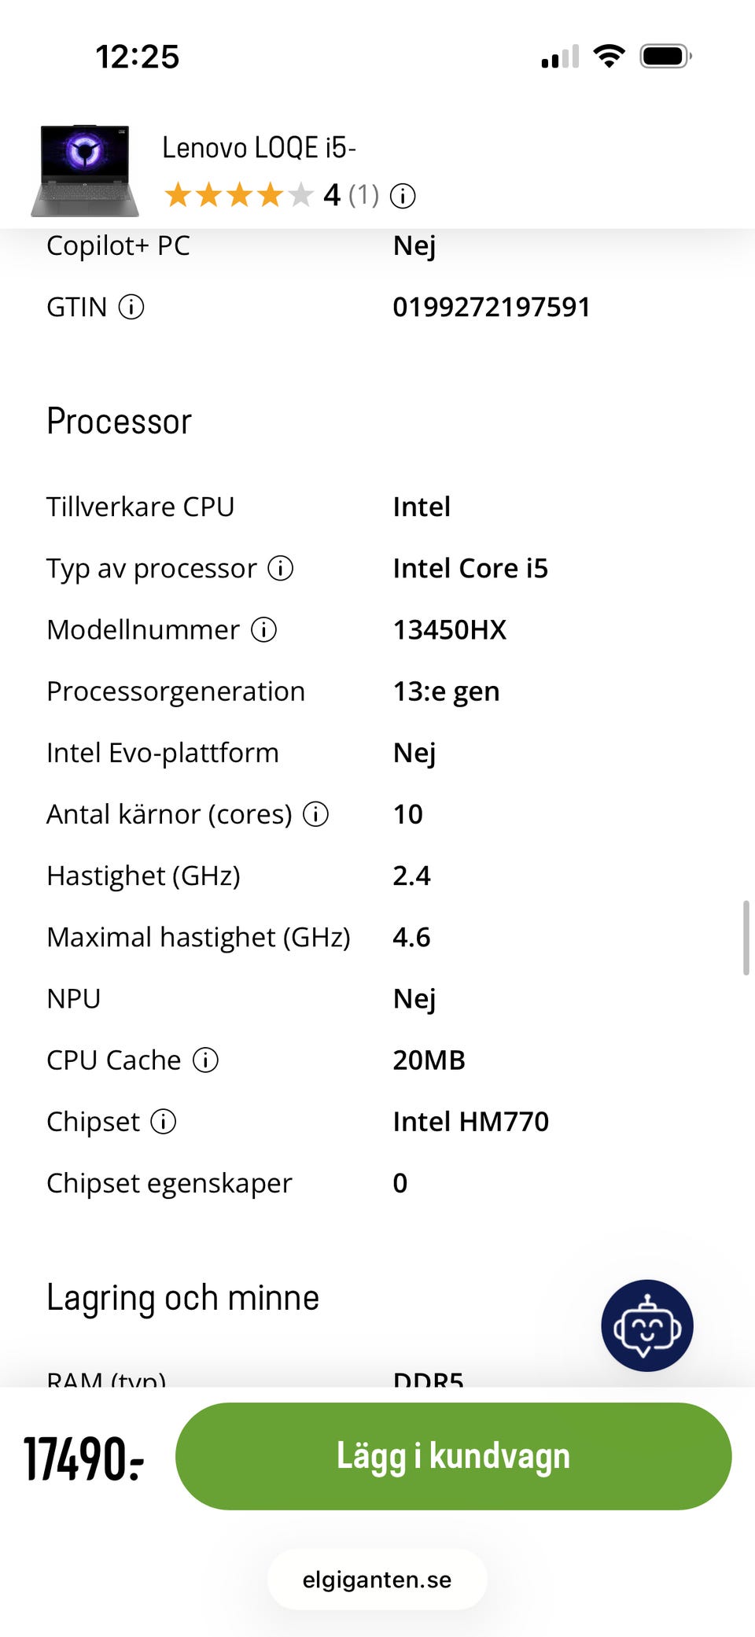
Task: Tap the Lenovo LOQE i5- product title
Action: tap(259, 148)
